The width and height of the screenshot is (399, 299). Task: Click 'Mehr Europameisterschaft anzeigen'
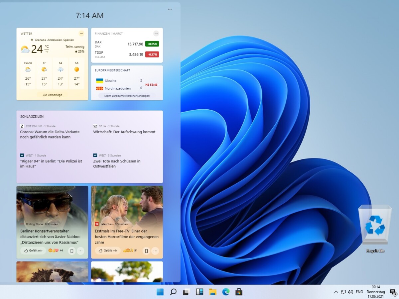[127, 95]
